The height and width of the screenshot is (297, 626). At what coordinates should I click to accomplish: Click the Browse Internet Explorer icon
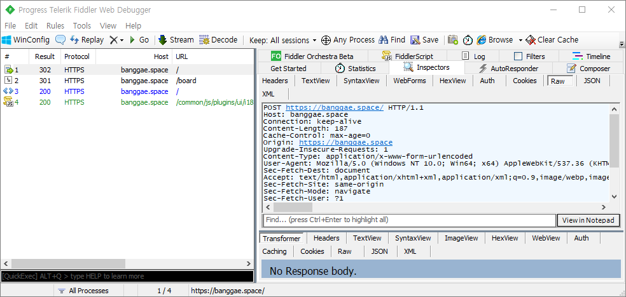click(x=482, y=40)
